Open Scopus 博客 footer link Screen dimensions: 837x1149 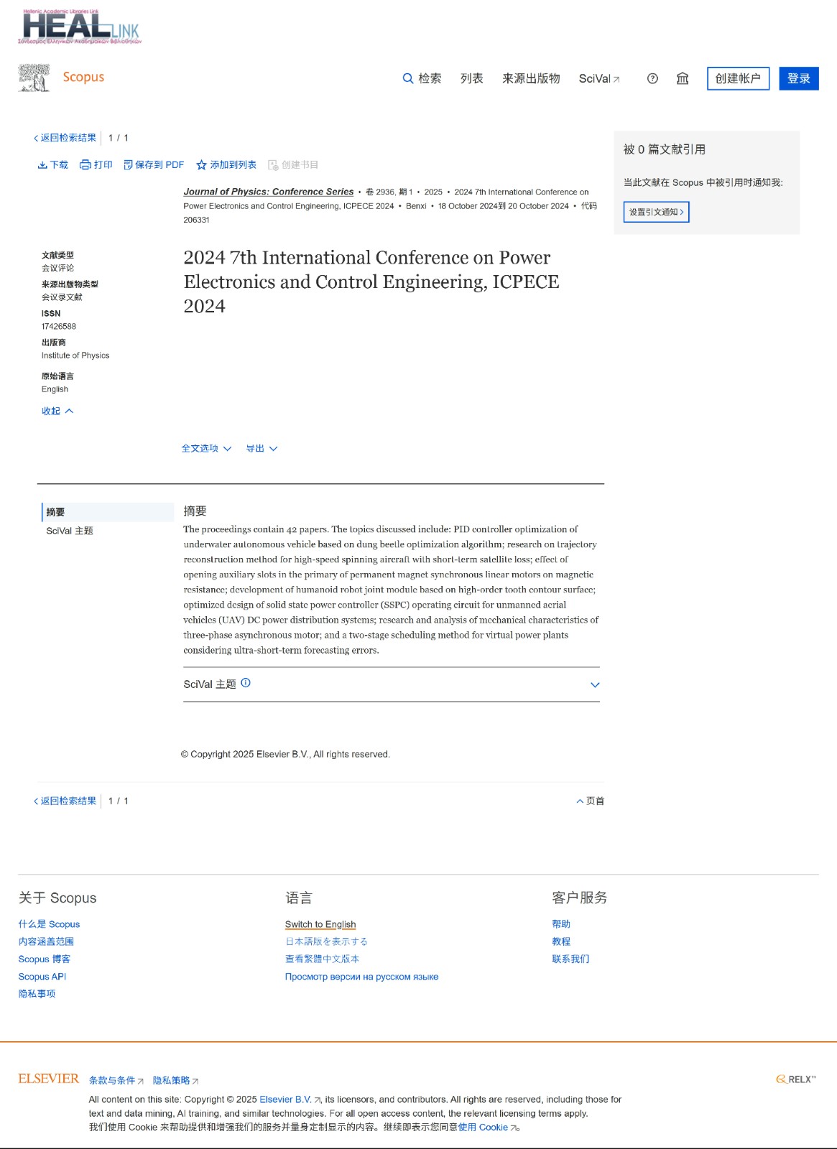click(x=45, y=959)
